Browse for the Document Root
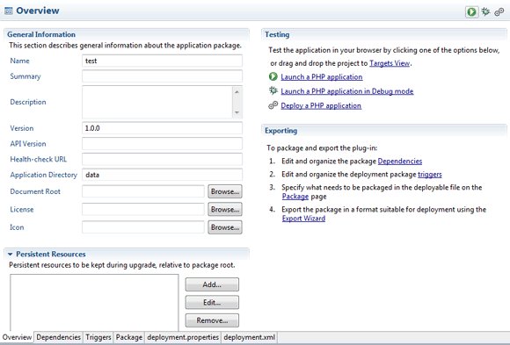Viewport: 510px width, 345px height. [x=225, y=191]
